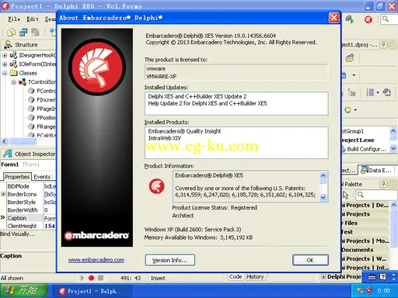Click the Project Manager add-file folder icon
The width and height of the screenshot is (398, 298).
[x=350, y=57]
